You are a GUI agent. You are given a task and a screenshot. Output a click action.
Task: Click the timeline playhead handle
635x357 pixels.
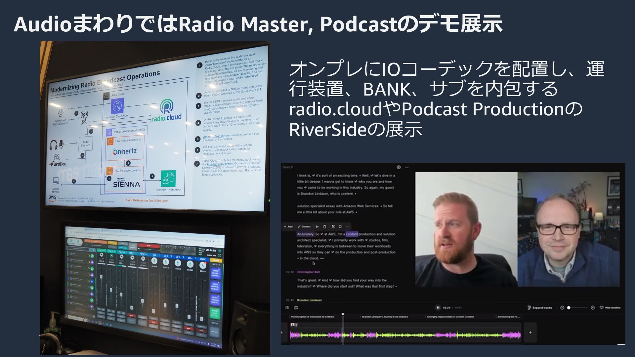click(343, 314)
